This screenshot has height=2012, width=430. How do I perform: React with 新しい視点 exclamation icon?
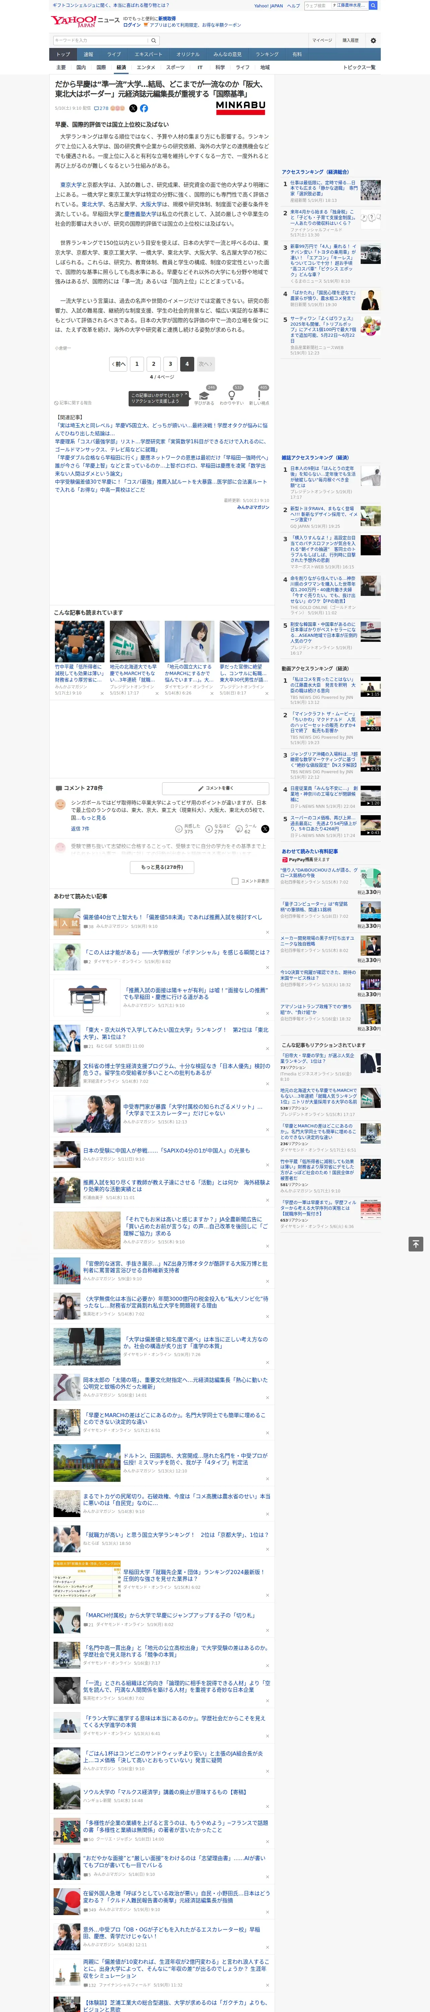coord(259,395)
